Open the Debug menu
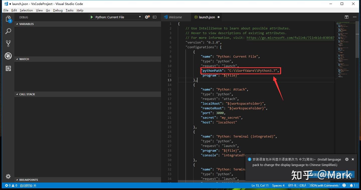This screenshot has height=190, width=361. [x=58, y=10]
